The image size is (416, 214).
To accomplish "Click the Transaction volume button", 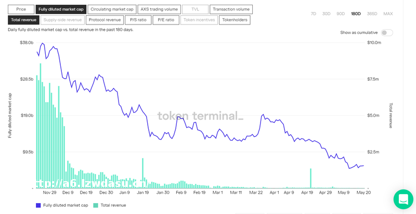I will click(x=231, y=9).
